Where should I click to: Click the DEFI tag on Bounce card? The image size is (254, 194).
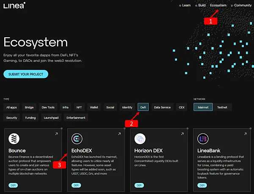click(x=13, y=185)
